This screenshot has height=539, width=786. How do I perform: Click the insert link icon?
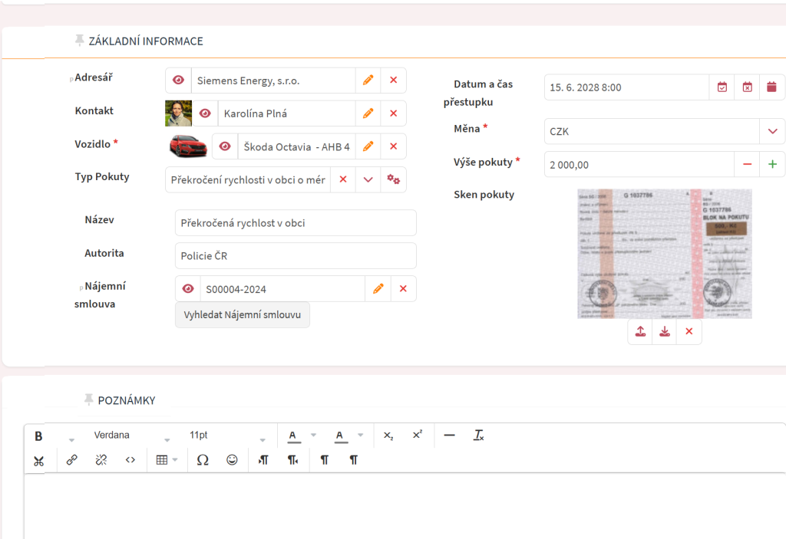[71, 460]
